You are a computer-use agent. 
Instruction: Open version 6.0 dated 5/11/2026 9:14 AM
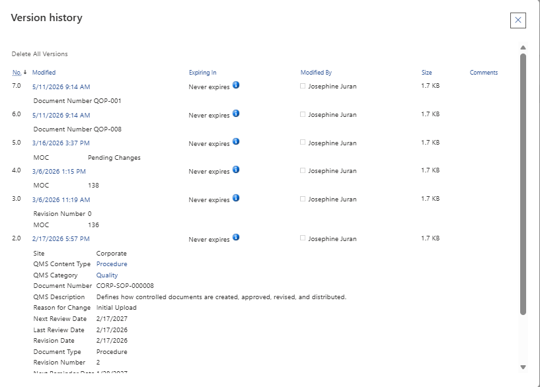point(61,115)
